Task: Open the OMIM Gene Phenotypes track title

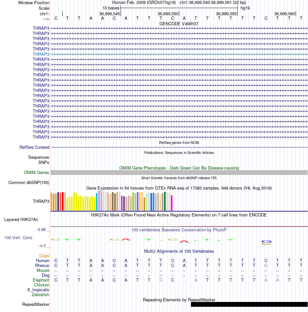Action: pyautogui.click(x=179, y=168)
